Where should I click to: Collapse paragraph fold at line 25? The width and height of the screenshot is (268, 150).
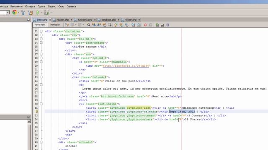41,85
